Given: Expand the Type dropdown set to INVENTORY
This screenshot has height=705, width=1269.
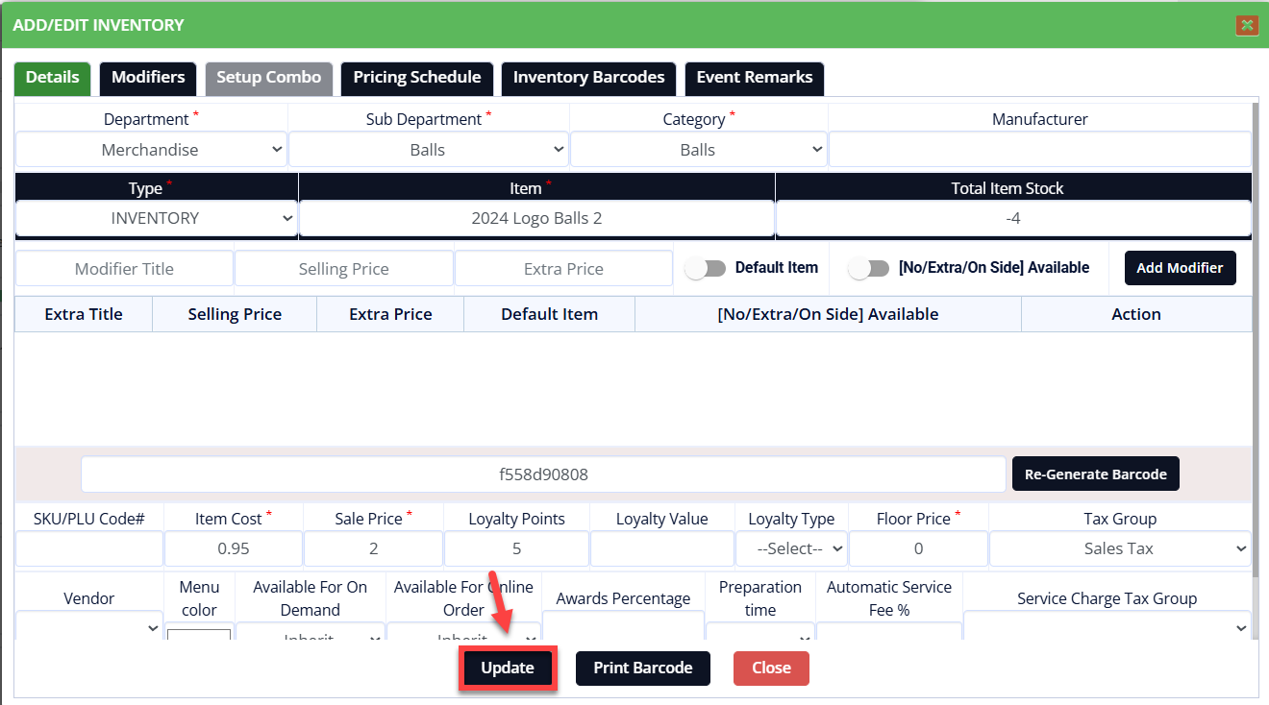Looking at the screenshot, I should 156,218.
